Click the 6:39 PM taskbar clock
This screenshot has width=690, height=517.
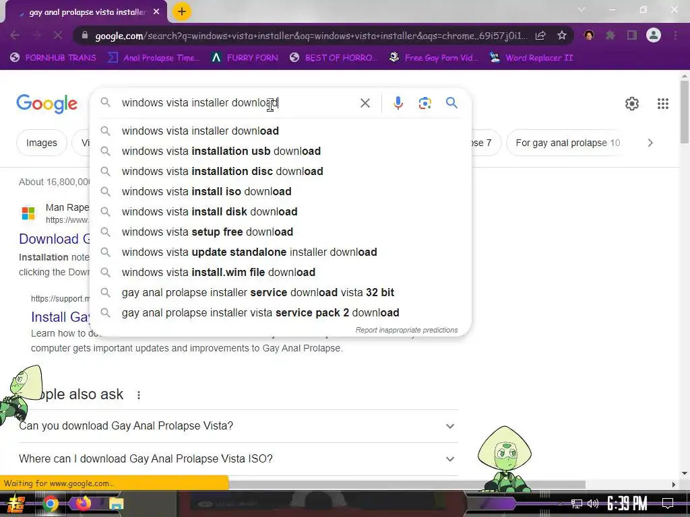(627, 504)
